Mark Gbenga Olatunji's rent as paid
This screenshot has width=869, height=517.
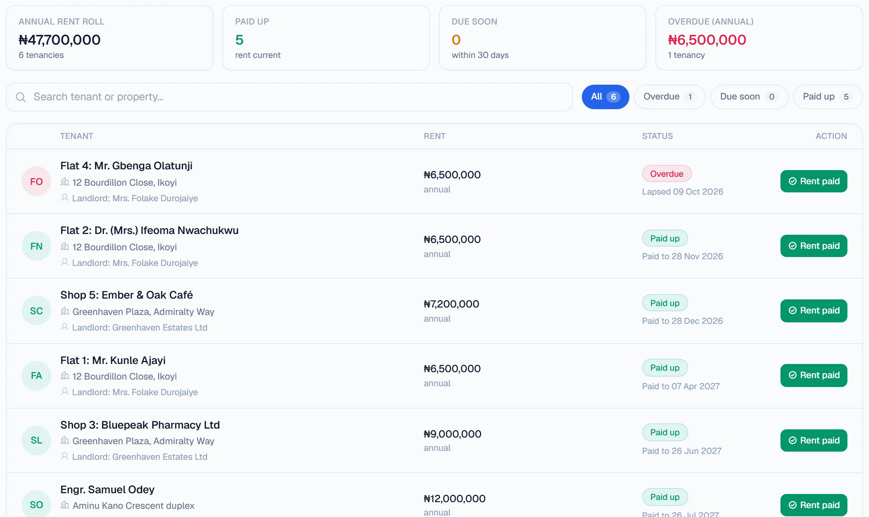coord(814,181)
